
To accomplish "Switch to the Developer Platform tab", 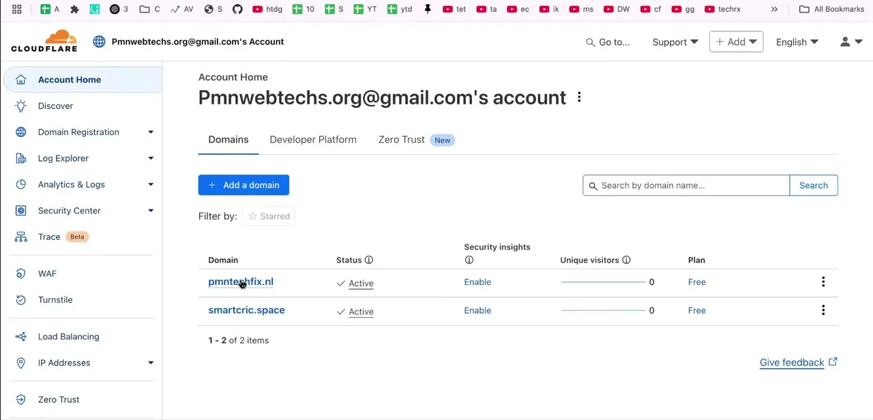I will [313, 140].
